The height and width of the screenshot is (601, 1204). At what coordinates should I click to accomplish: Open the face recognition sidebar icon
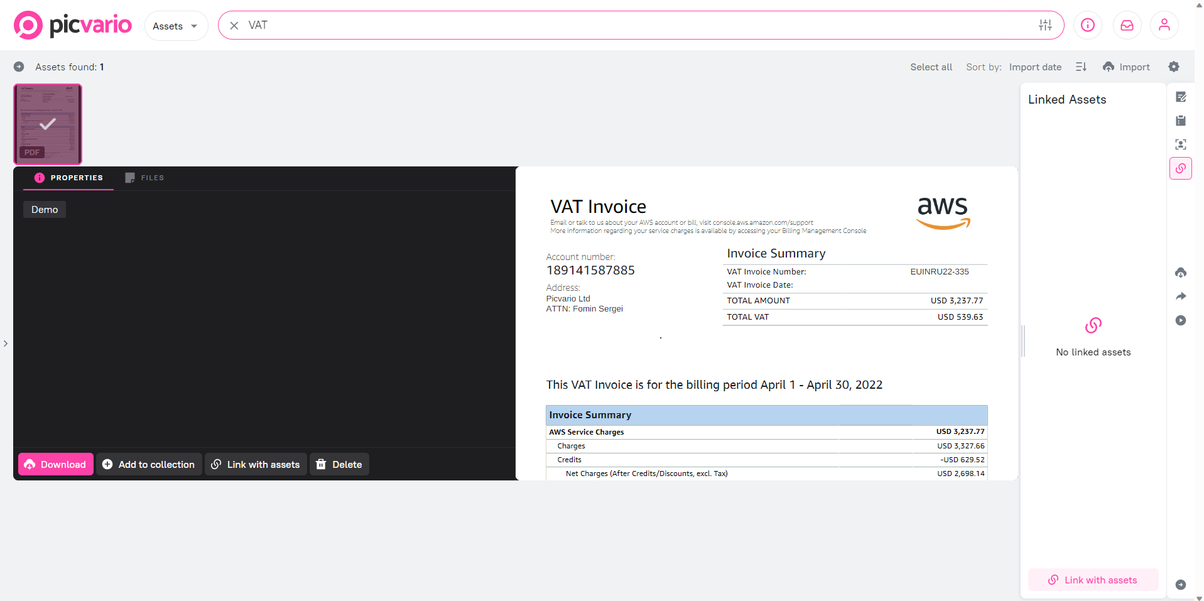(1181, 144)
